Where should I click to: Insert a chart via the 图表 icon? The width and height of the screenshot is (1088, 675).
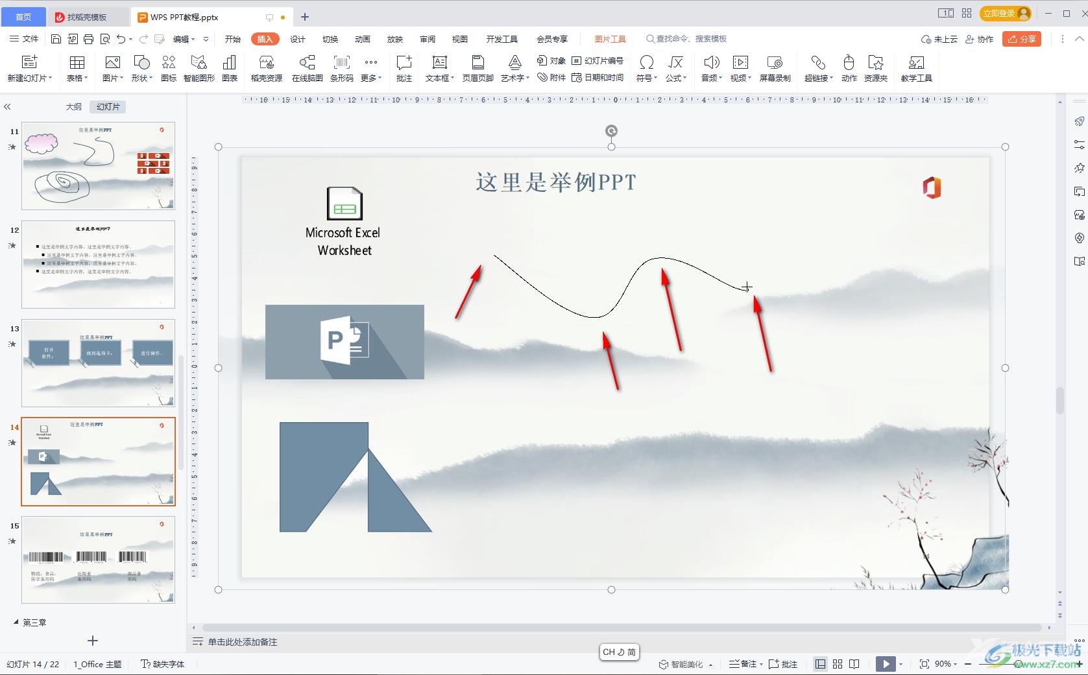[x=230, y=62]
